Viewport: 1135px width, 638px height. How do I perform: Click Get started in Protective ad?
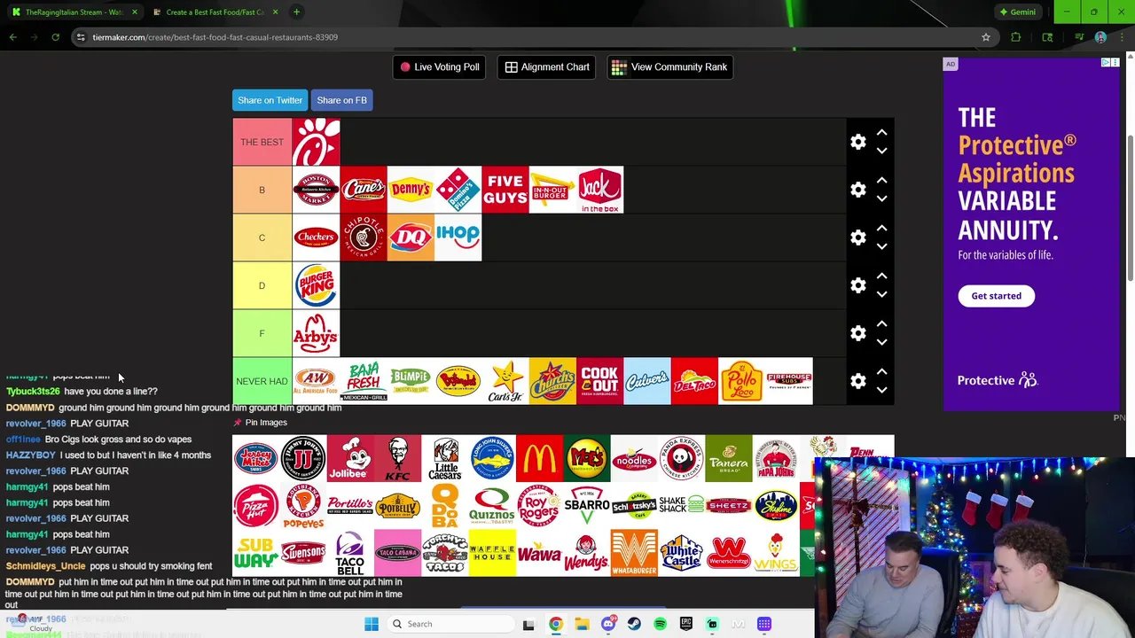(x=996, y=296)
